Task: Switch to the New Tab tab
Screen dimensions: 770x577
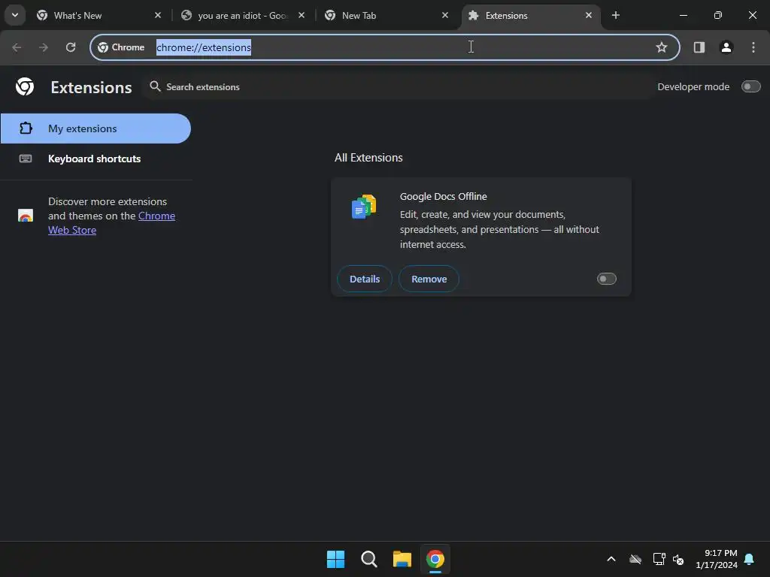Action: tap(387, 16)
